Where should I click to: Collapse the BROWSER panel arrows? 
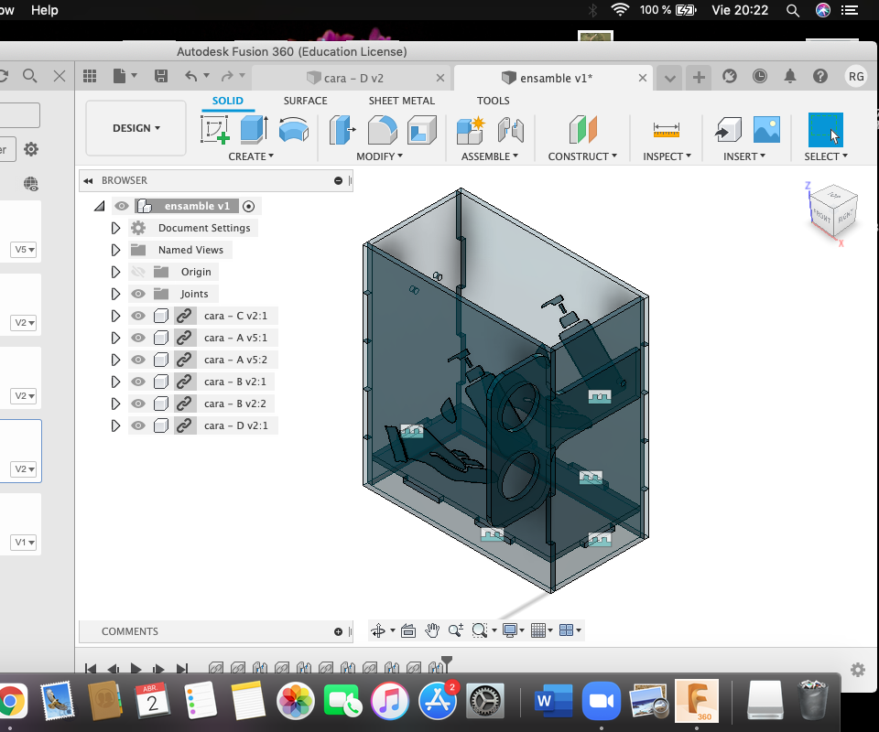[x=88, y=181]
